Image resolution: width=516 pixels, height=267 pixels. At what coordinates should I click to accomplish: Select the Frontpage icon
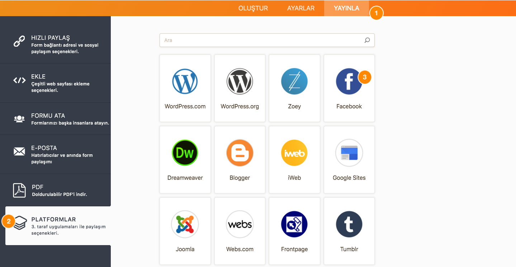coord(294,224)
